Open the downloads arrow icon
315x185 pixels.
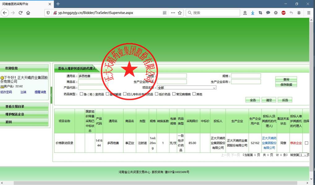[253, 13]
